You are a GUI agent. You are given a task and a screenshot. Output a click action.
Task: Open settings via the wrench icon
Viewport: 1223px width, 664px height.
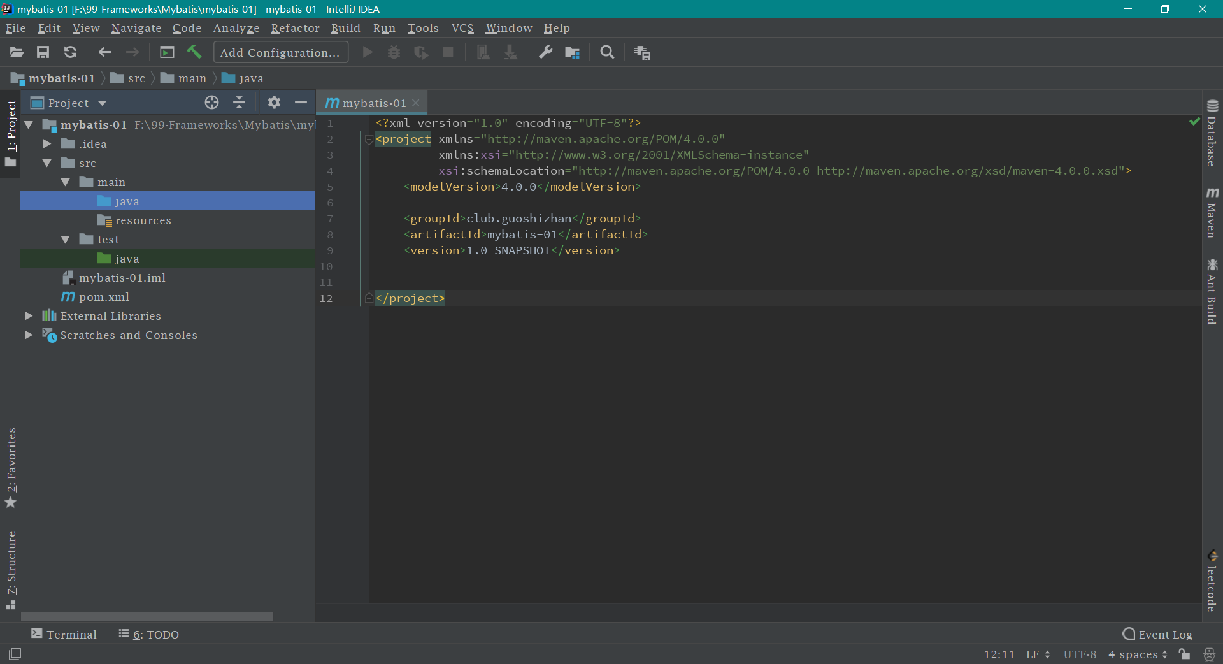[545, 52]
